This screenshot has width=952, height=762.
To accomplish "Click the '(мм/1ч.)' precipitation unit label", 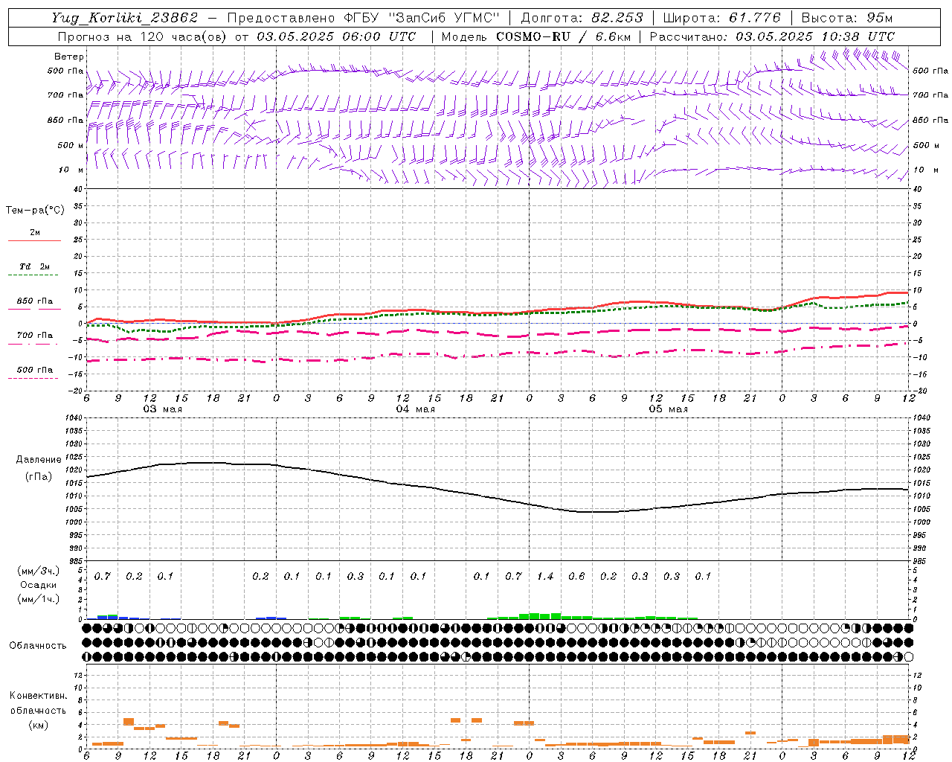I will [38, 599].
